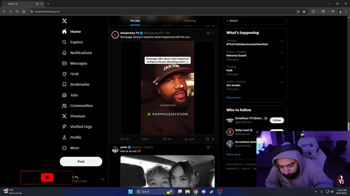Like the Akademiks post with 14K likes
Viewport: 350px width, 196px height.
(167, 139)
